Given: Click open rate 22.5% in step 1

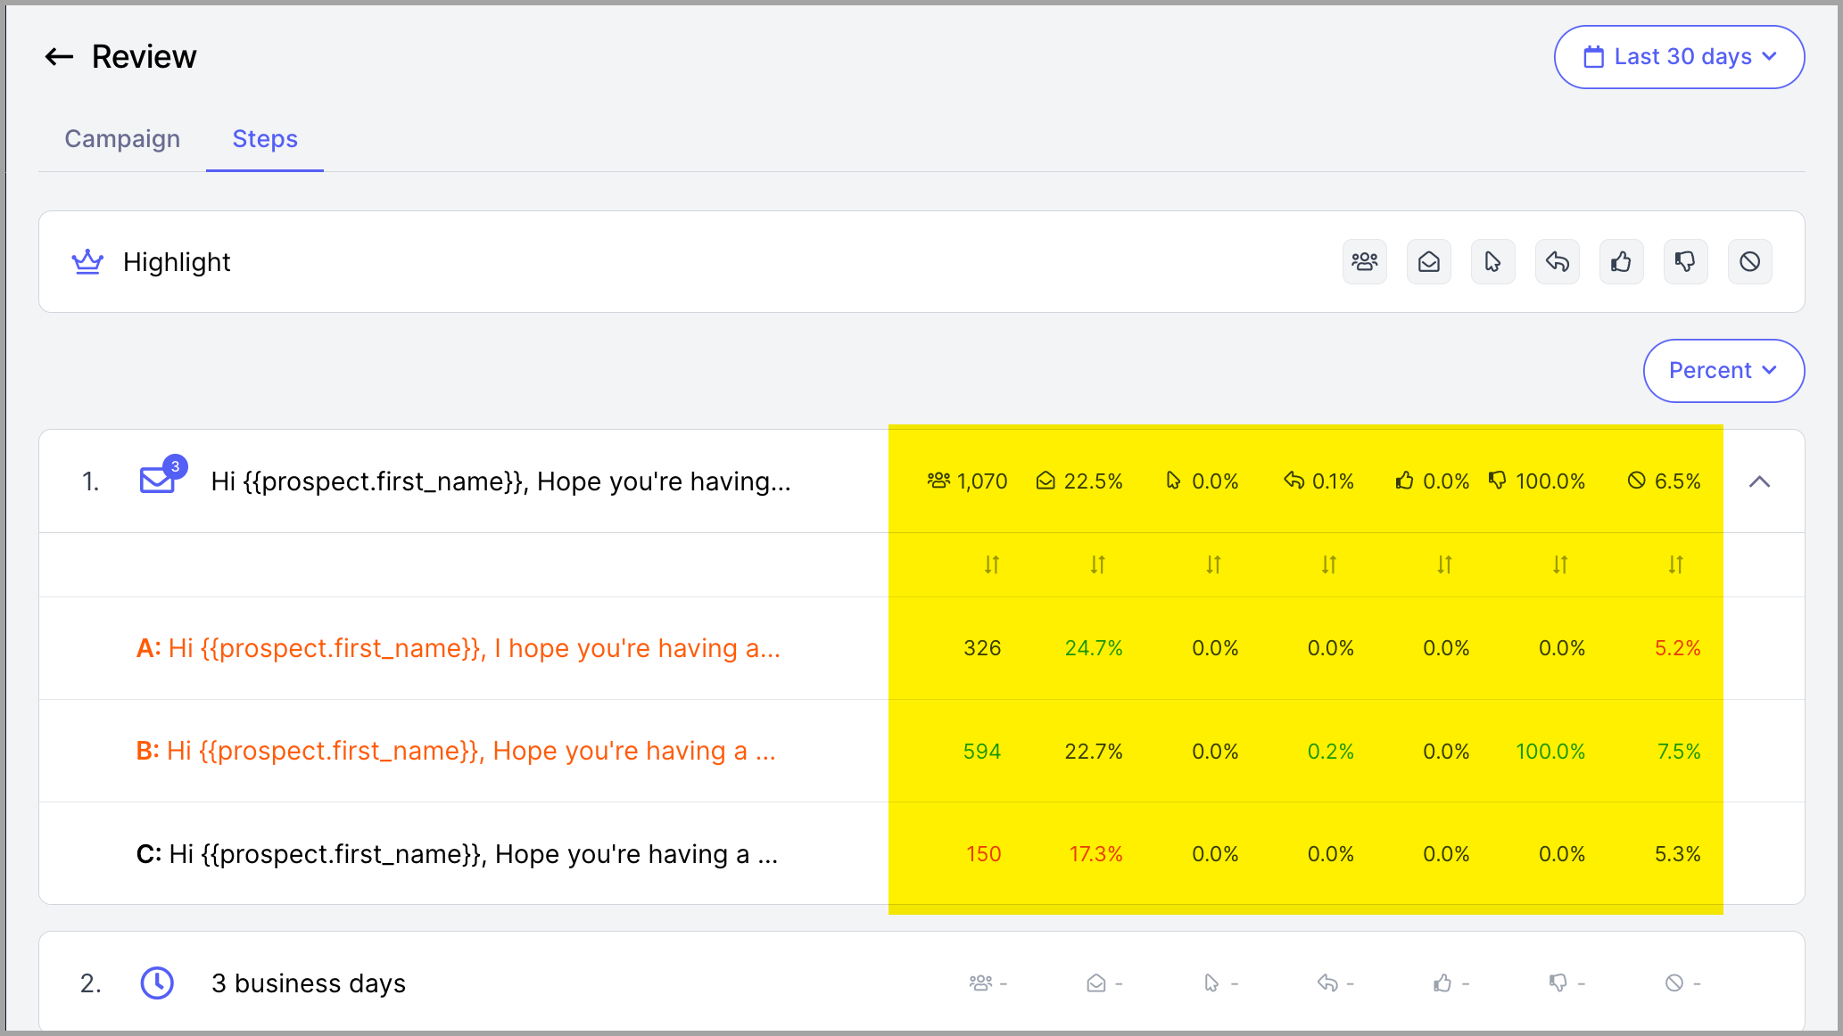Looking at the screenshot, I should click(1093, 482).
